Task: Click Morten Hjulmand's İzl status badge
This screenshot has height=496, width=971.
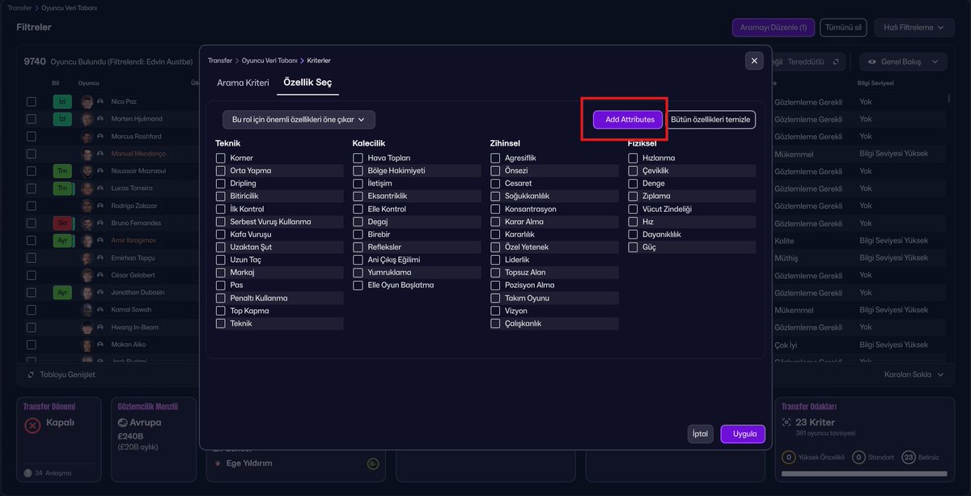Action: click(x=61, y=119)
